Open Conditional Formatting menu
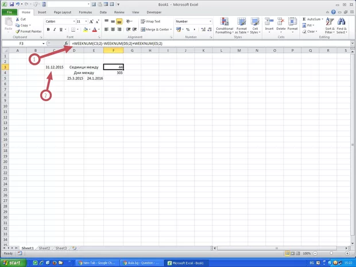Viewport: 356px width, 267px height. (x=225, y=26)
